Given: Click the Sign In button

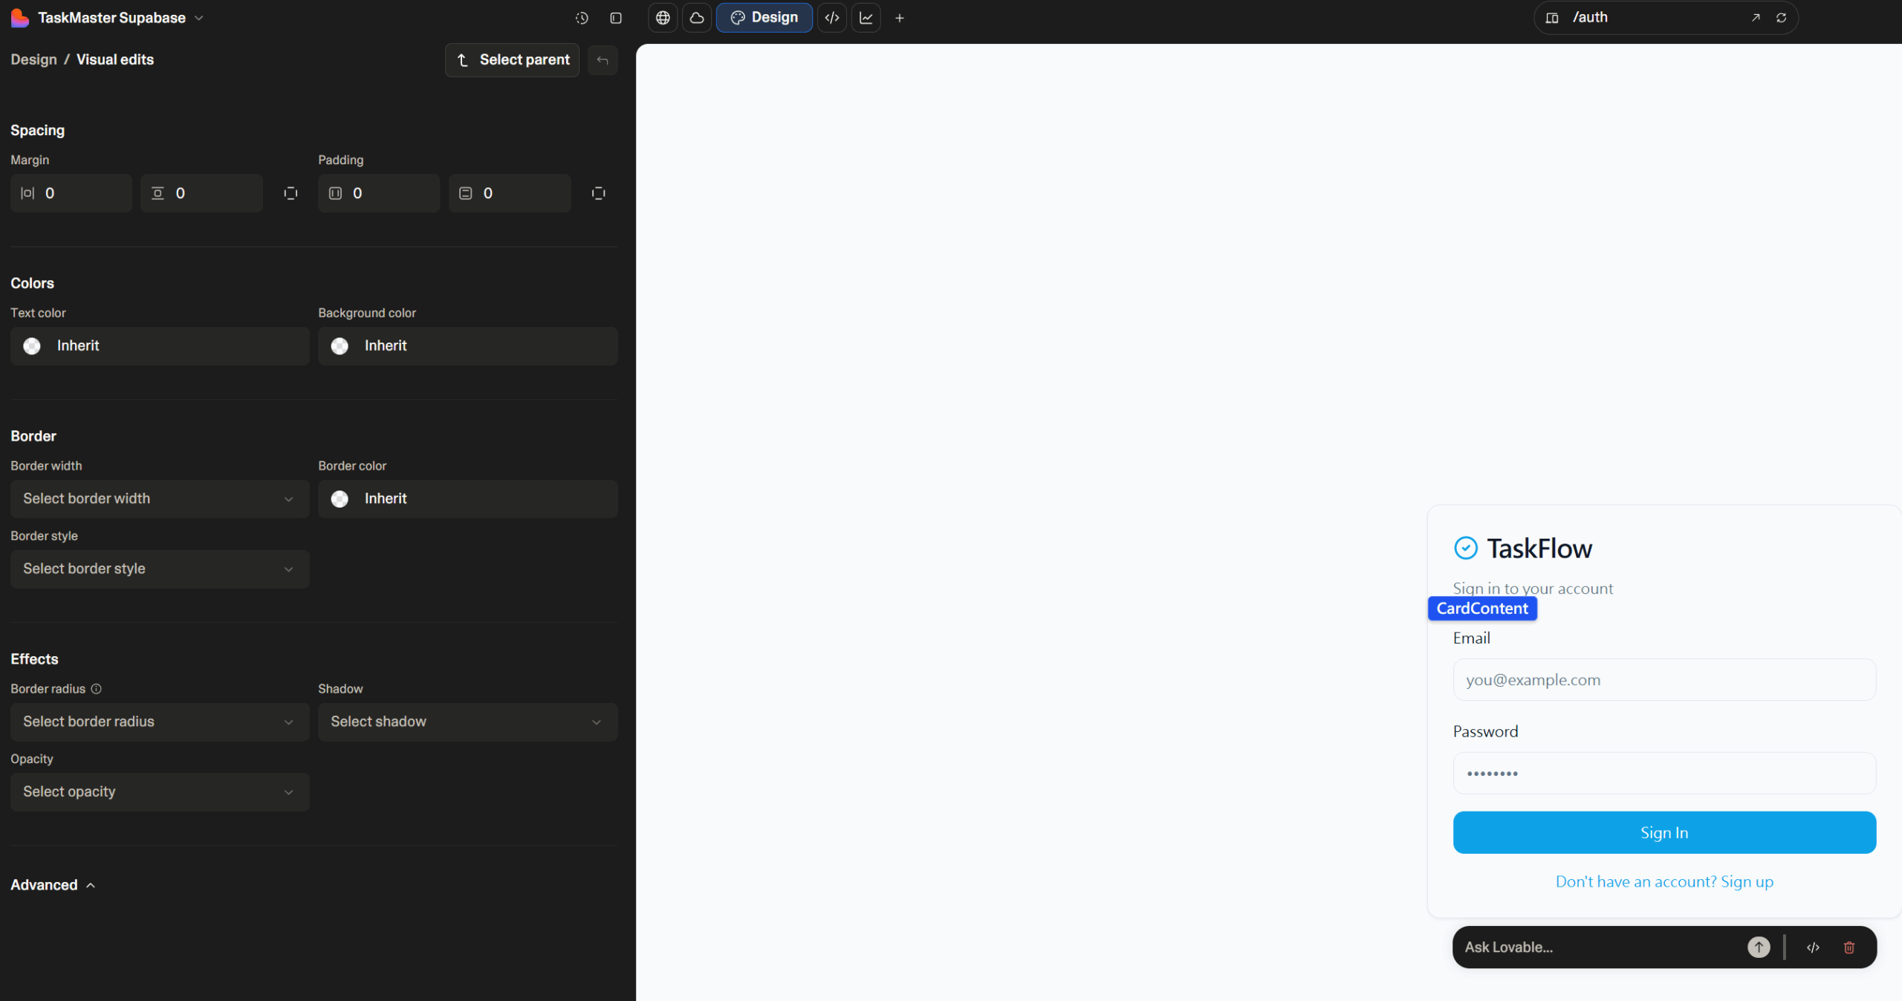Looking at the screenshot, I should point(1664,832).
